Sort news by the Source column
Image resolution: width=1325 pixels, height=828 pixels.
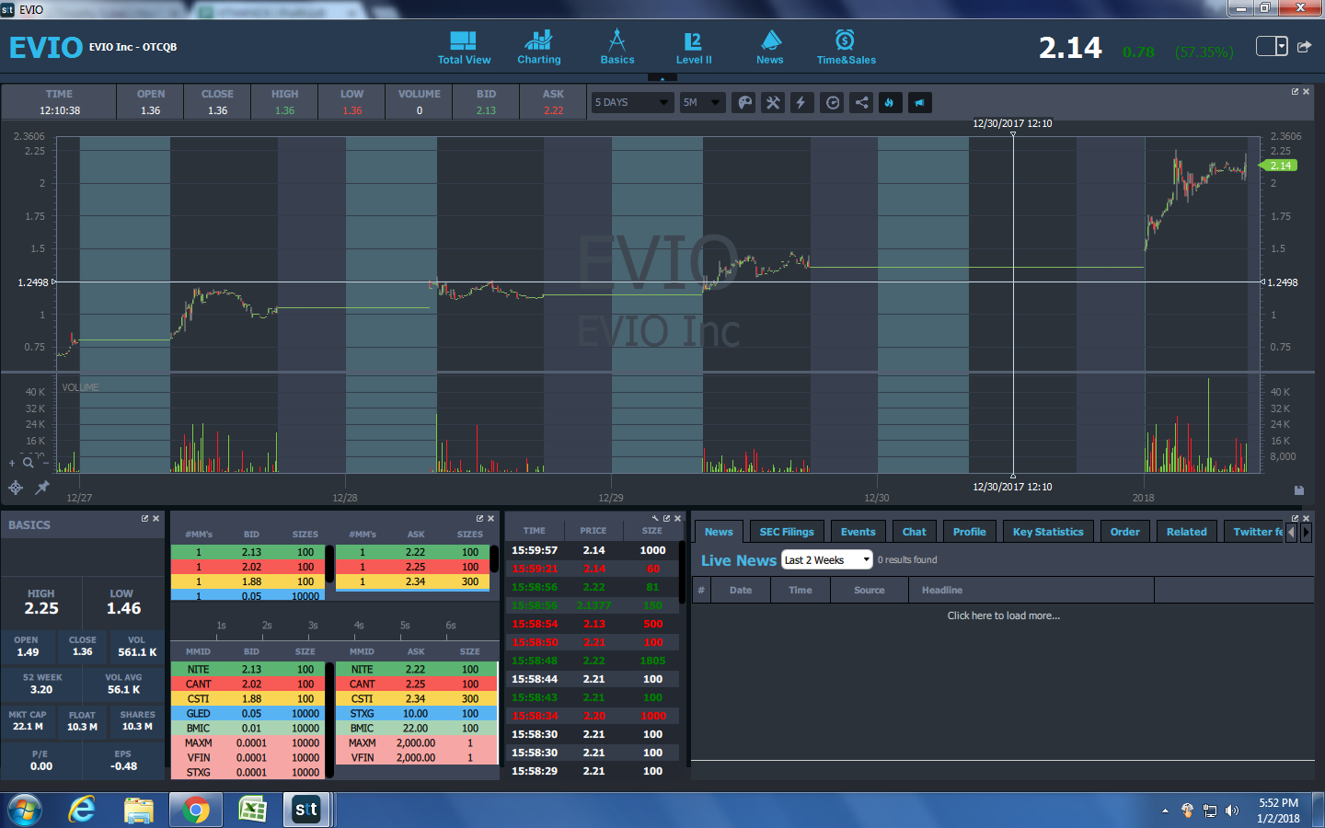(870, 590)
